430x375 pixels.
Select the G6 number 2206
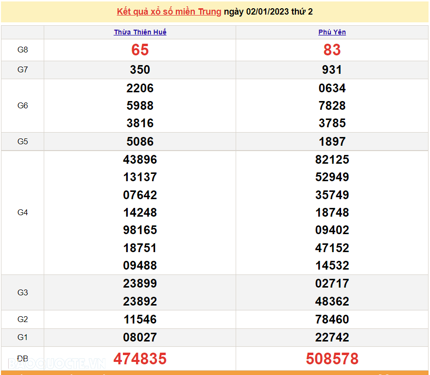tap(139, 88)
